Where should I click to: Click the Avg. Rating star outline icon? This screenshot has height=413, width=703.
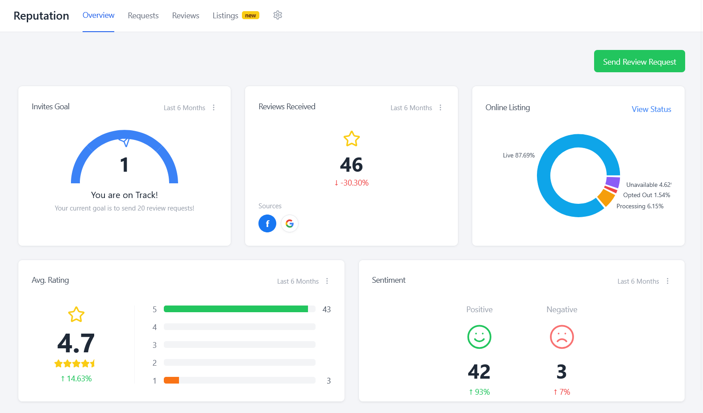coord(76,314)
